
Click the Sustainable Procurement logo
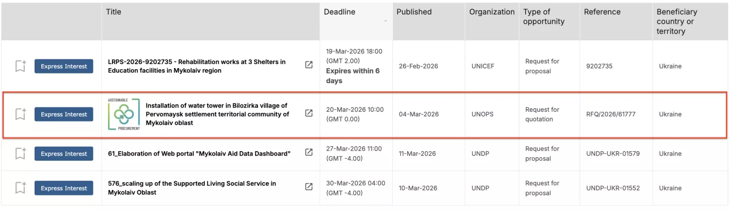pyautogui.click(x=124, y=114)
